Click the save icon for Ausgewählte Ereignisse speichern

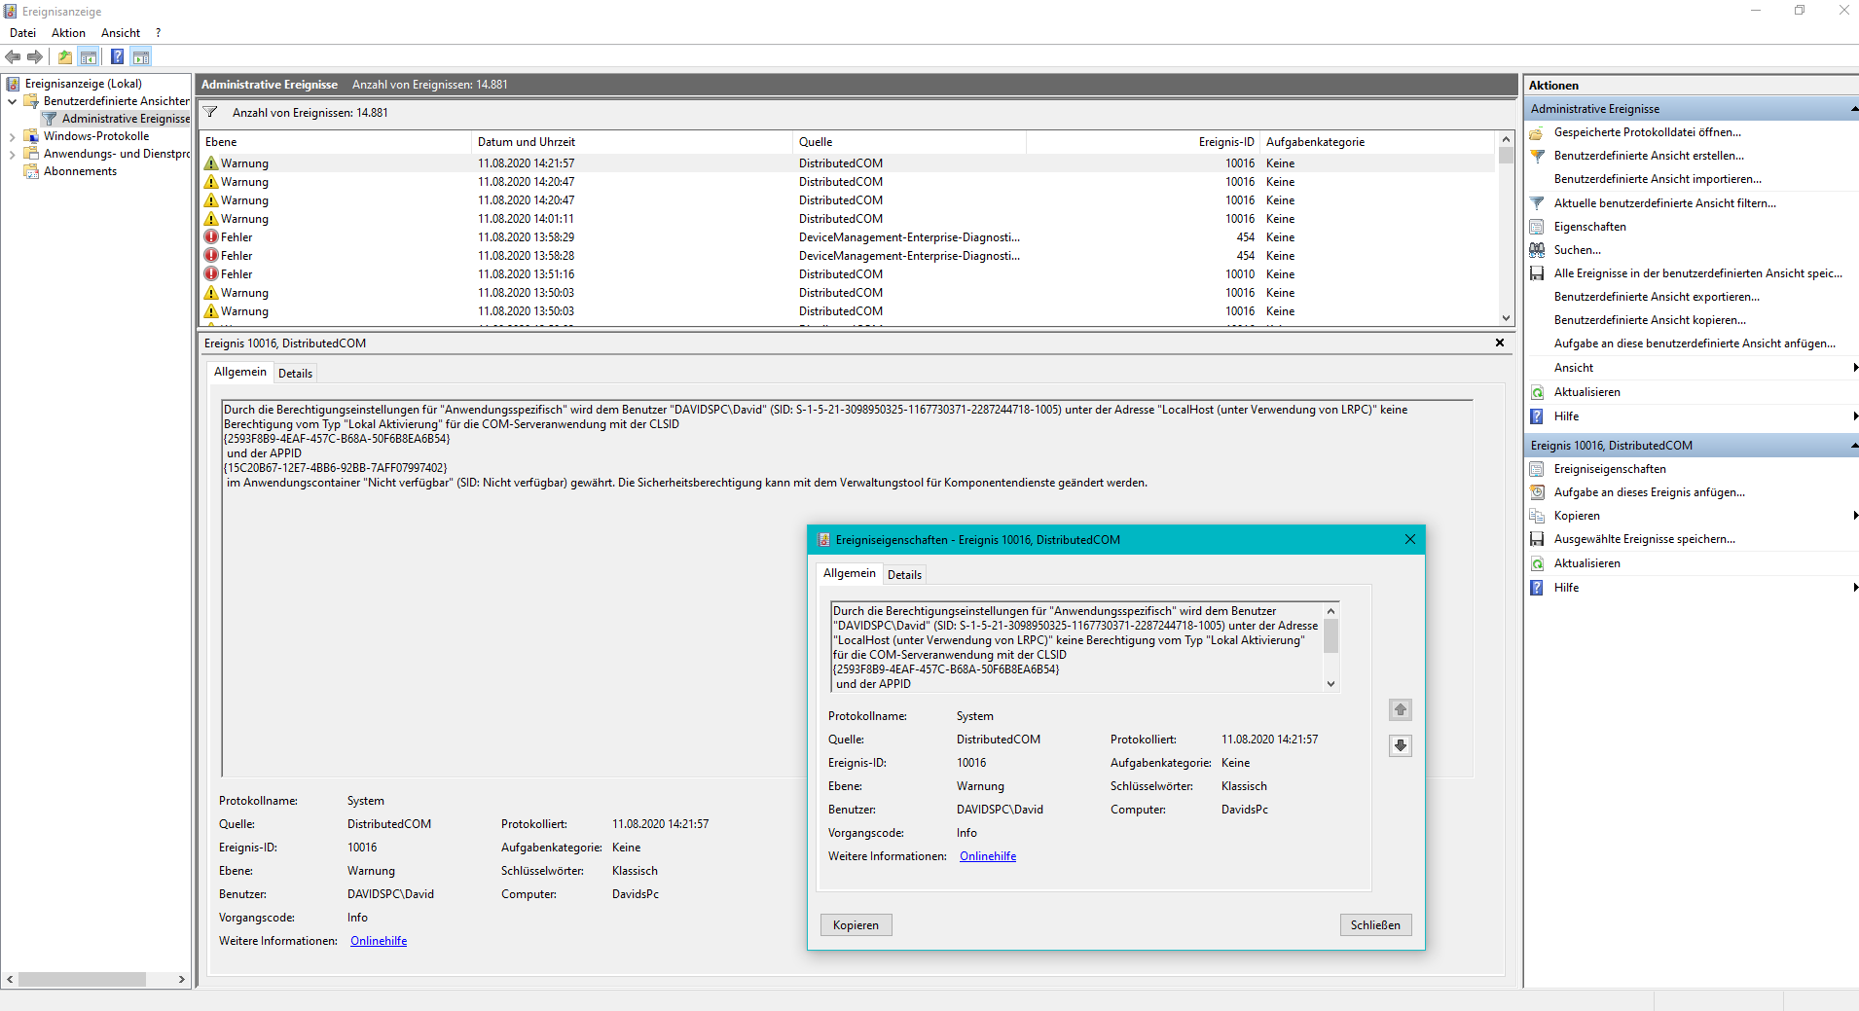(1537, 539)
